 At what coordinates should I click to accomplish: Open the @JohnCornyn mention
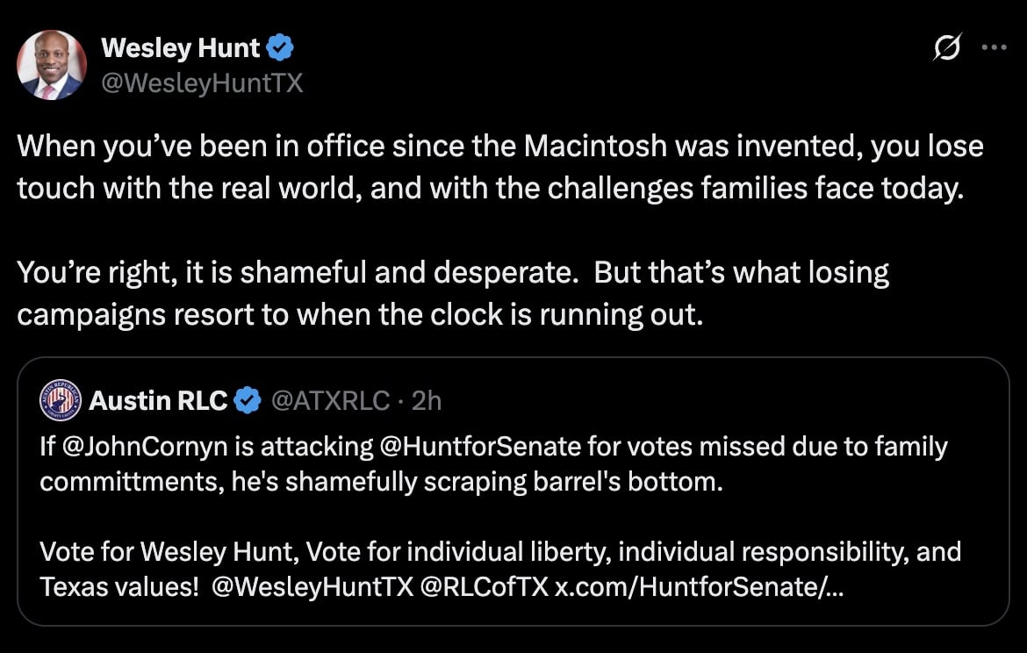coord(125,447)
